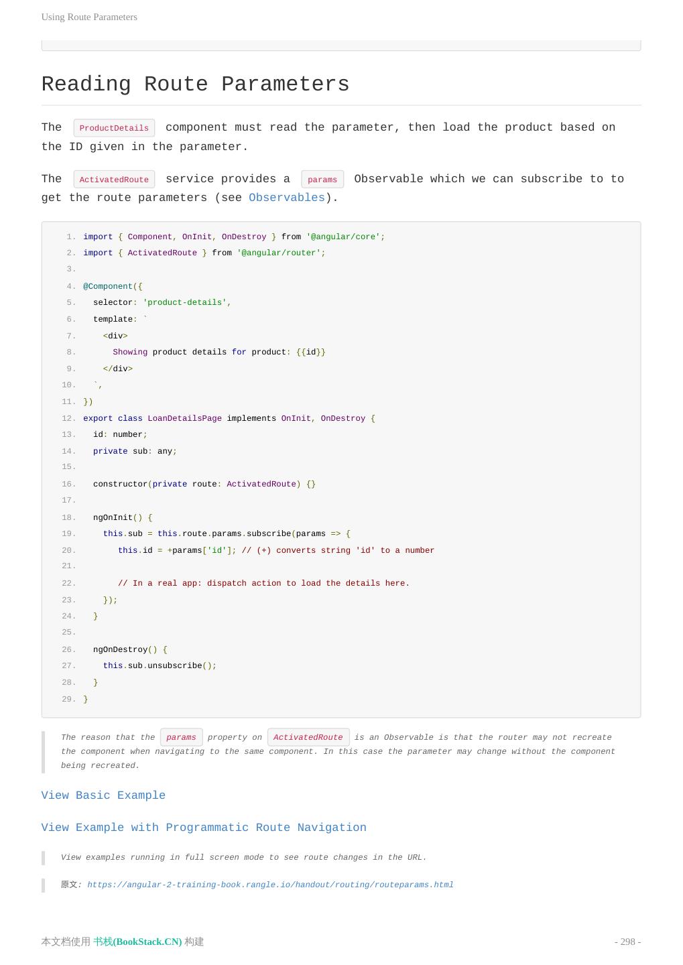The image size is (683, 965).
Task: Open the Observables link
Action: click(286, 198)
